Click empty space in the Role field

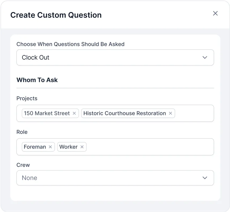149,147
